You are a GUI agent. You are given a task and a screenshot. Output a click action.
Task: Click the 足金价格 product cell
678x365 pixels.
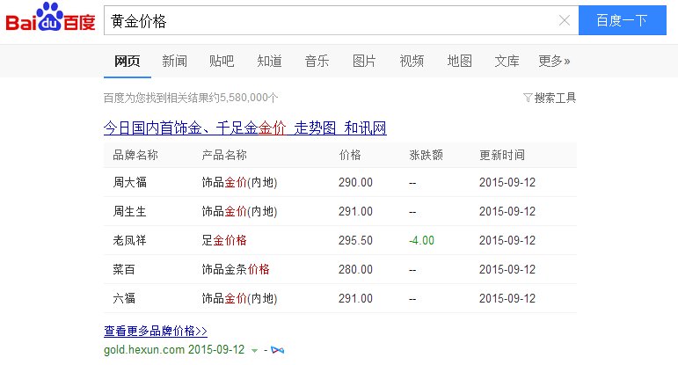224,240
